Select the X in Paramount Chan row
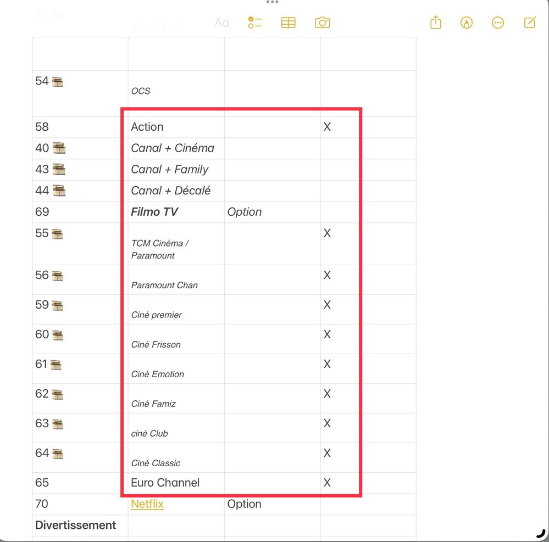This screenshot has width=549, height=542. tap(327, 275)
